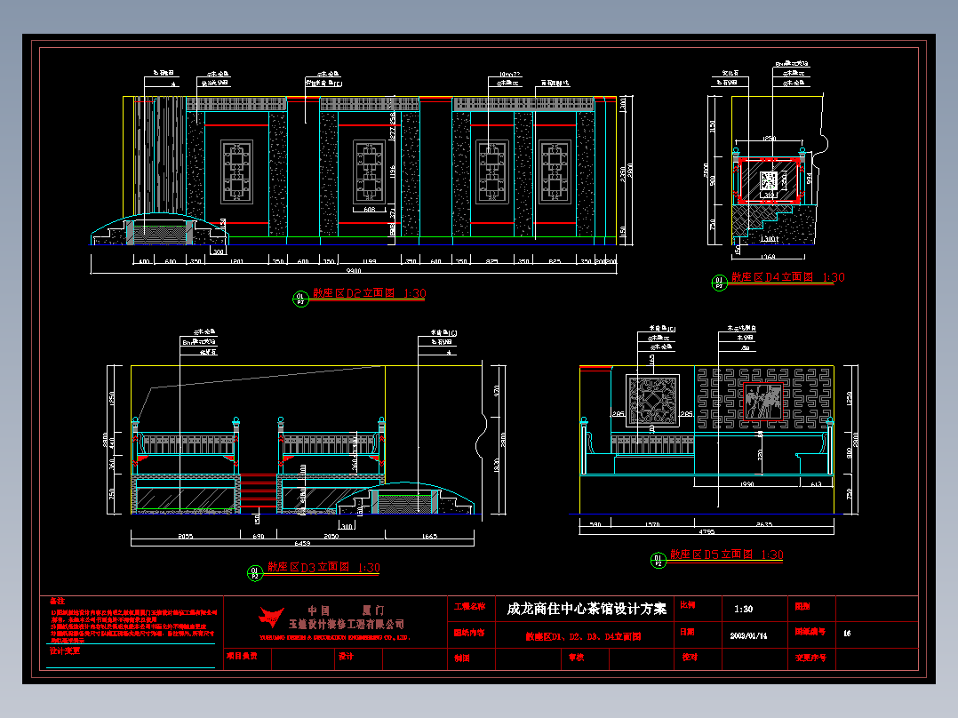The width and height of the screenshot is (958, 718).
Task: Click the 备注 notes heading in title block
Action: click(58, 602)
